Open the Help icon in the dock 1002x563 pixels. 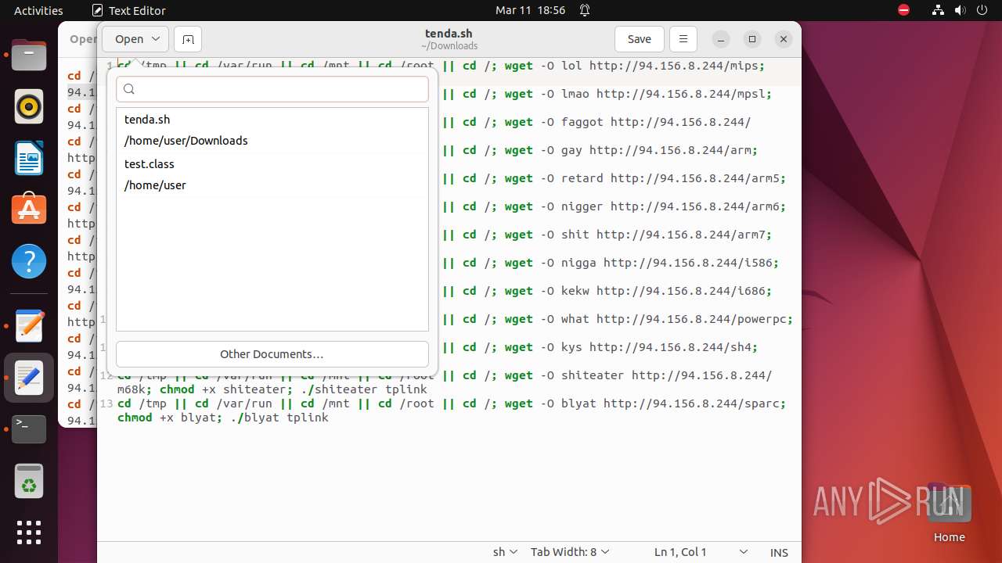coord(29,261)
